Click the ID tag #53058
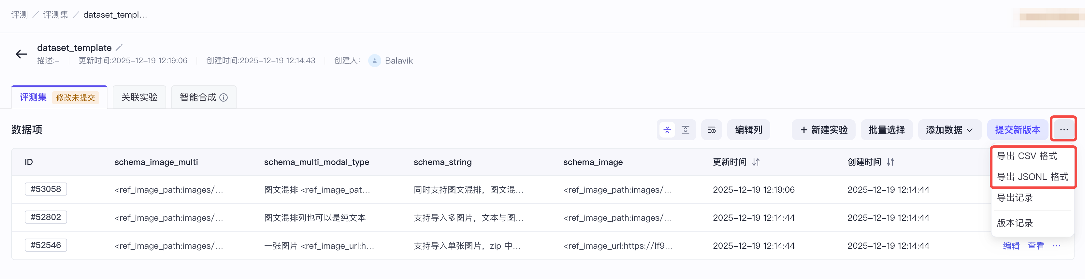 point(46,189)
